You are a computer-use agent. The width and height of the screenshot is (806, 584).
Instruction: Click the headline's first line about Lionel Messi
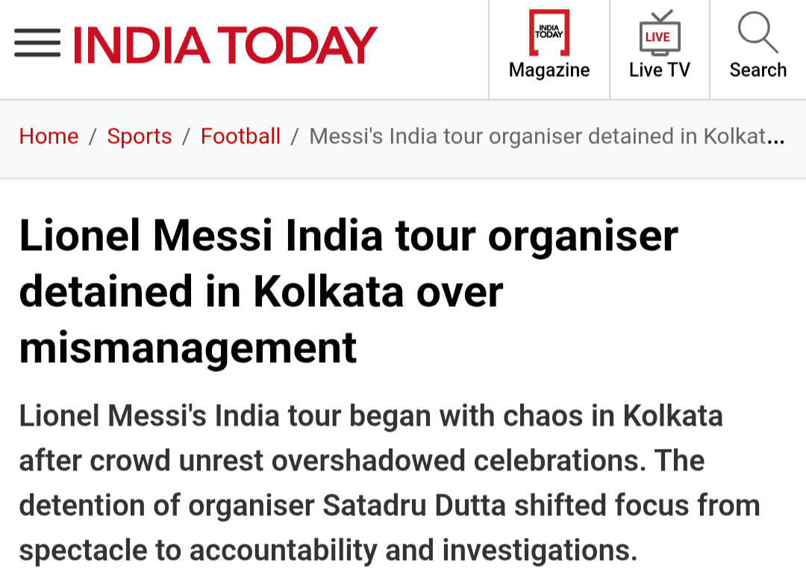click(349, 235)
